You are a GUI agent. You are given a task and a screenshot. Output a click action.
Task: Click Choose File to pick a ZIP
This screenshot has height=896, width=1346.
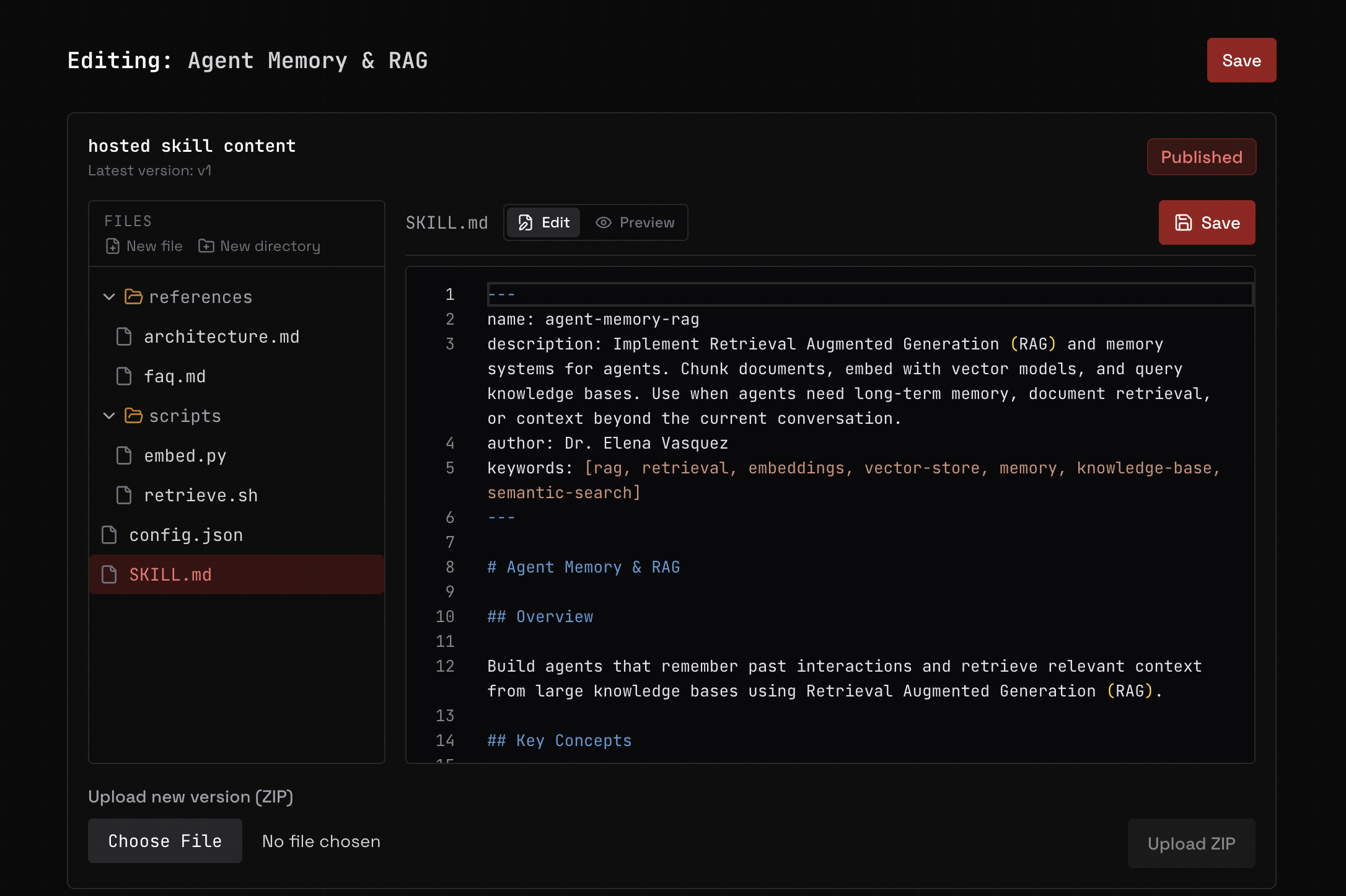(165, 841)
